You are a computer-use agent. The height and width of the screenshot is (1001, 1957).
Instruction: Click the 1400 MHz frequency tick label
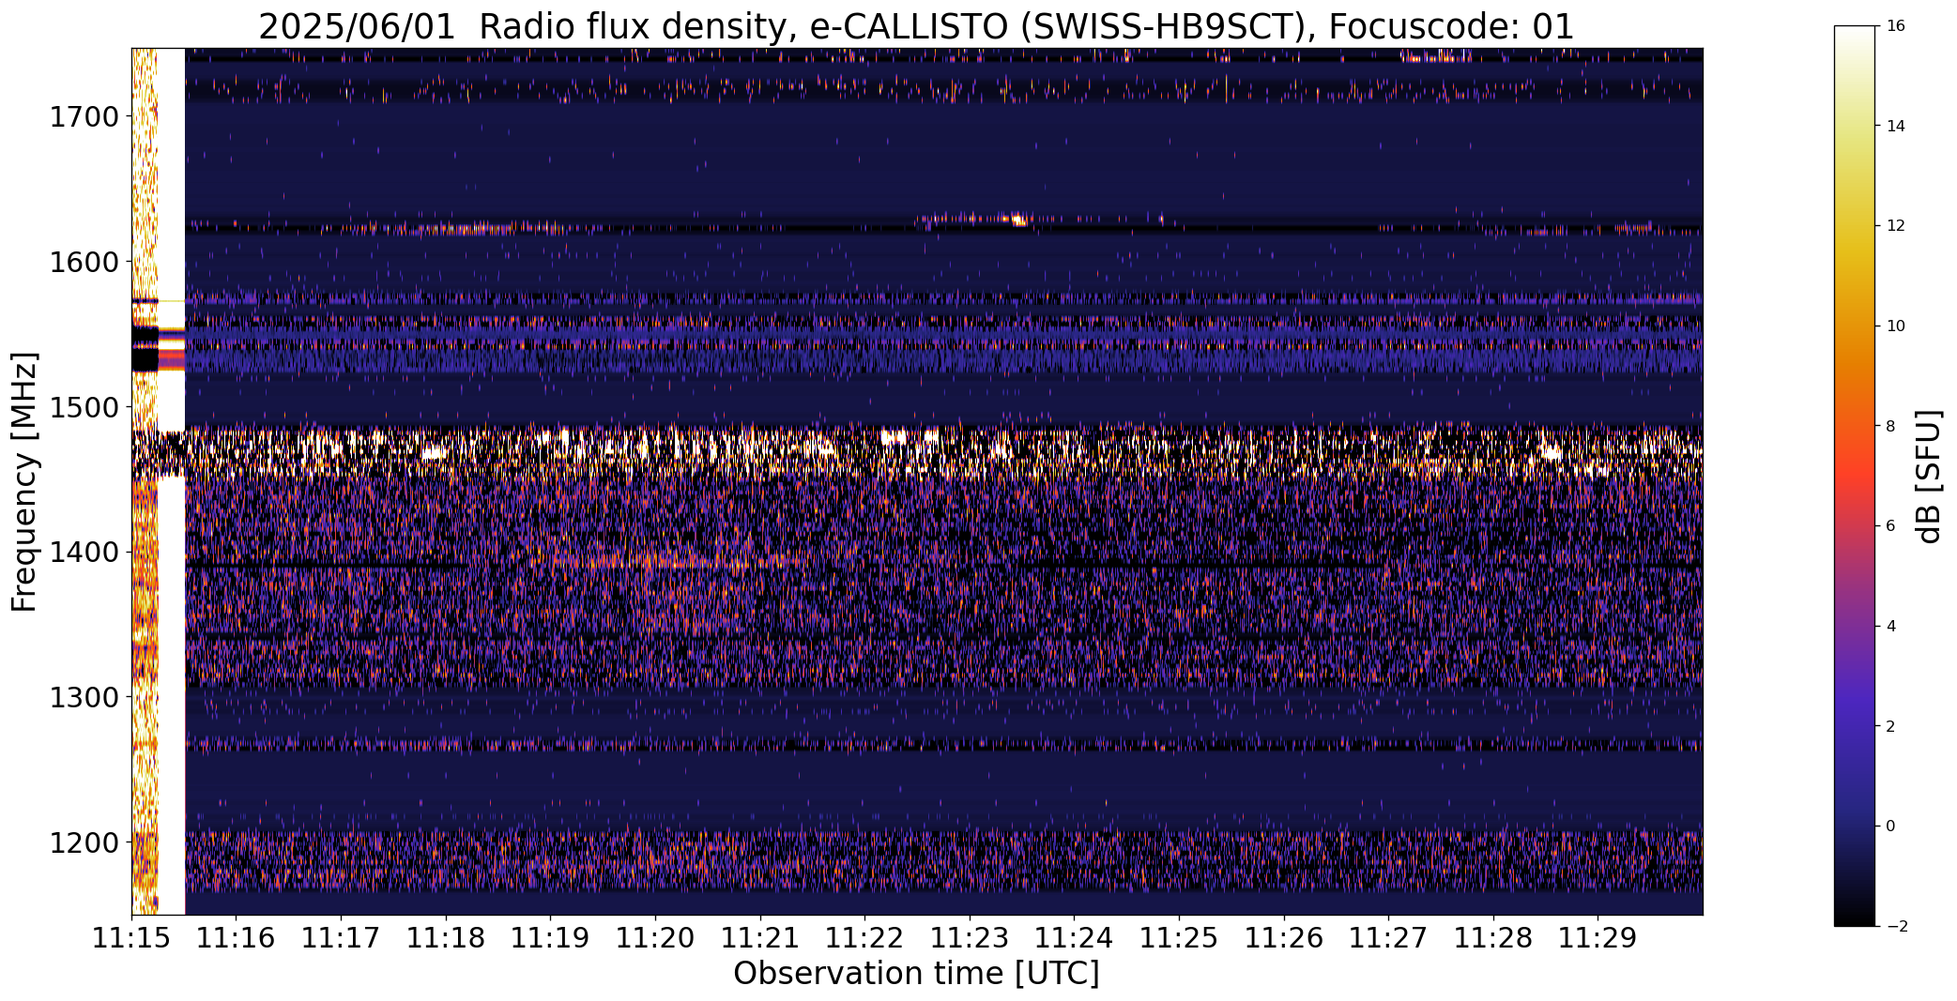tap(84, 552)
